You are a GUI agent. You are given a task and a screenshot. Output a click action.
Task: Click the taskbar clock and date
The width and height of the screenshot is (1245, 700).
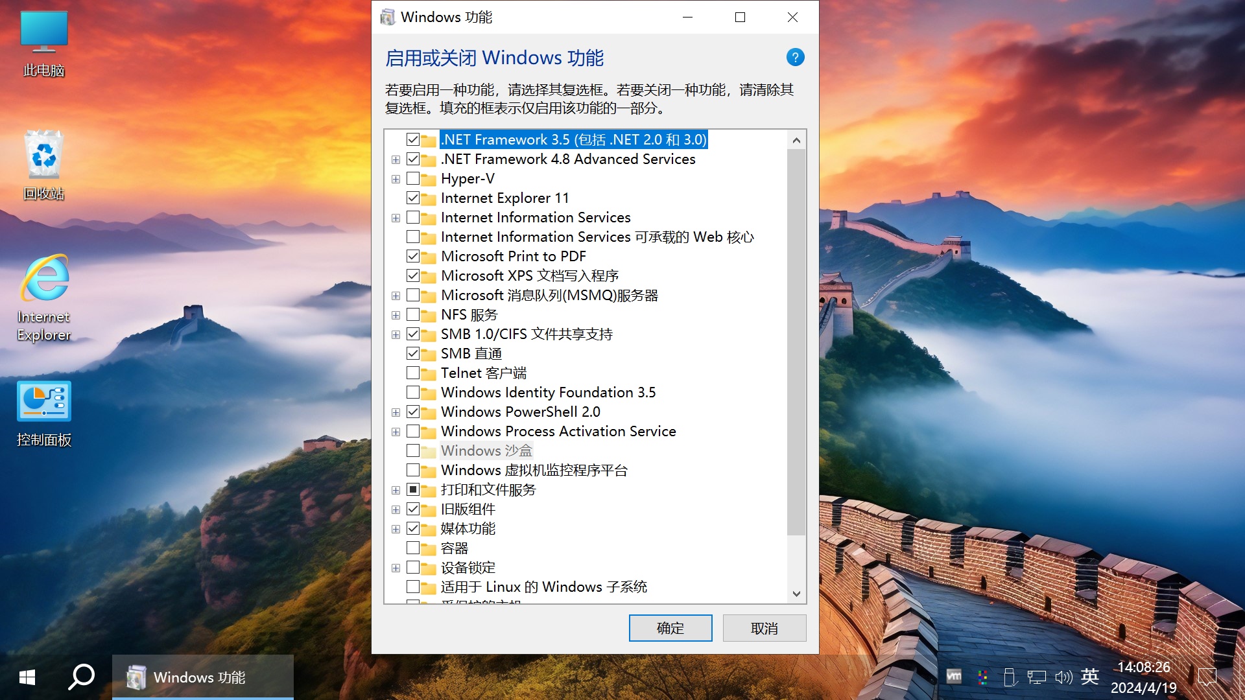point(1144,677)
